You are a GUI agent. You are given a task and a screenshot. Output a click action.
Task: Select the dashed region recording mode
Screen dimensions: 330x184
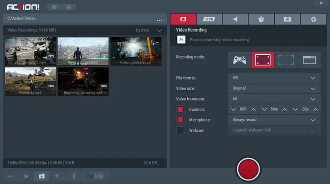tap(286, 60)
